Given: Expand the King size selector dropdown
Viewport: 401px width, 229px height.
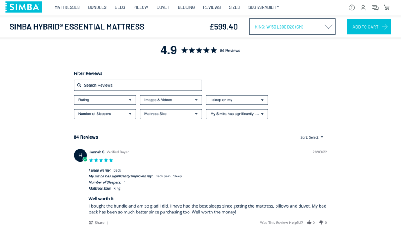Looking at the screenshot, I should point(292,27).
